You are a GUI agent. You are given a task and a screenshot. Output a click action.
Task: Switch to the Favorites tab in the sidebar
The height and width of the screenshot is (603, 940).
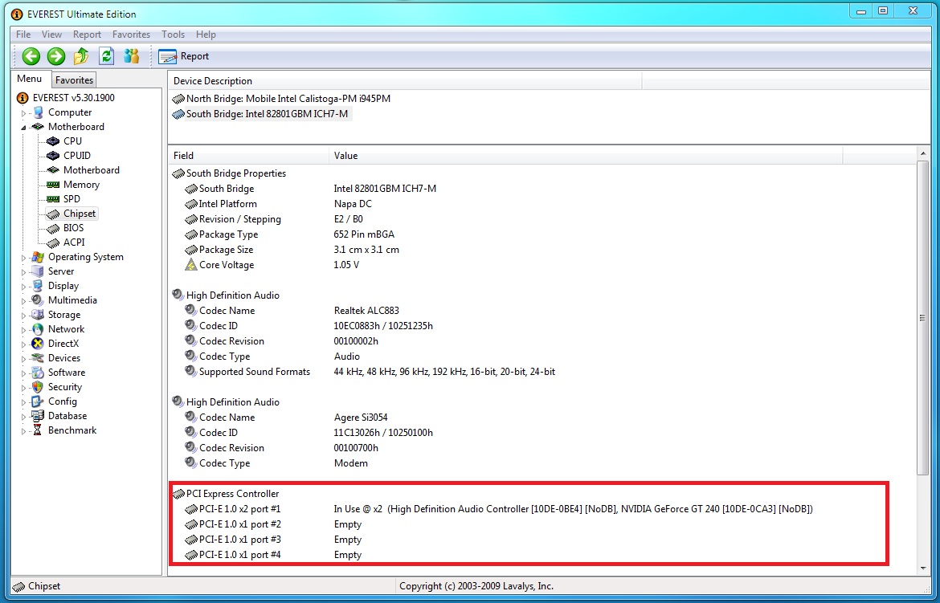[x=75, y=79]
